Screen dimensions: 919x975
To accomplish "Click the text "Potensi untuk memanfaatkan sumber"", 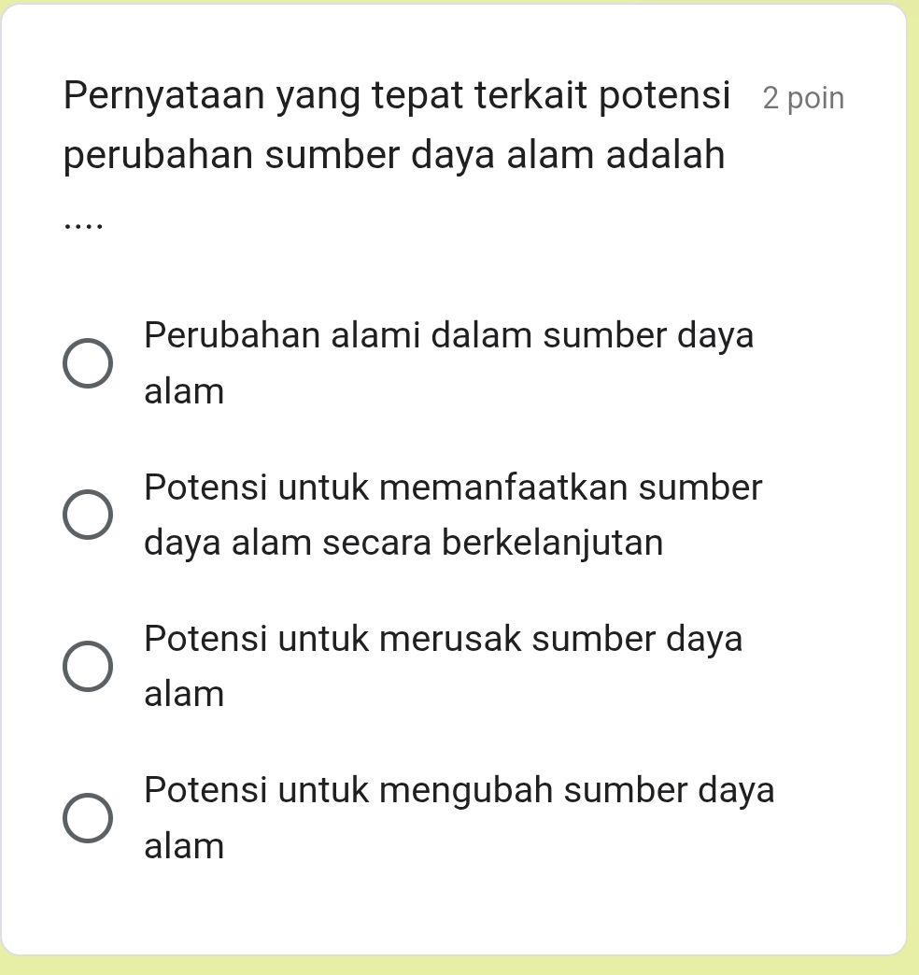I will click(x=452, y=487).
